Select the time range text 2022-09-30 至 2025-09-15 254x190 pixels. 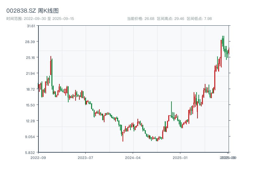[49, 19]
